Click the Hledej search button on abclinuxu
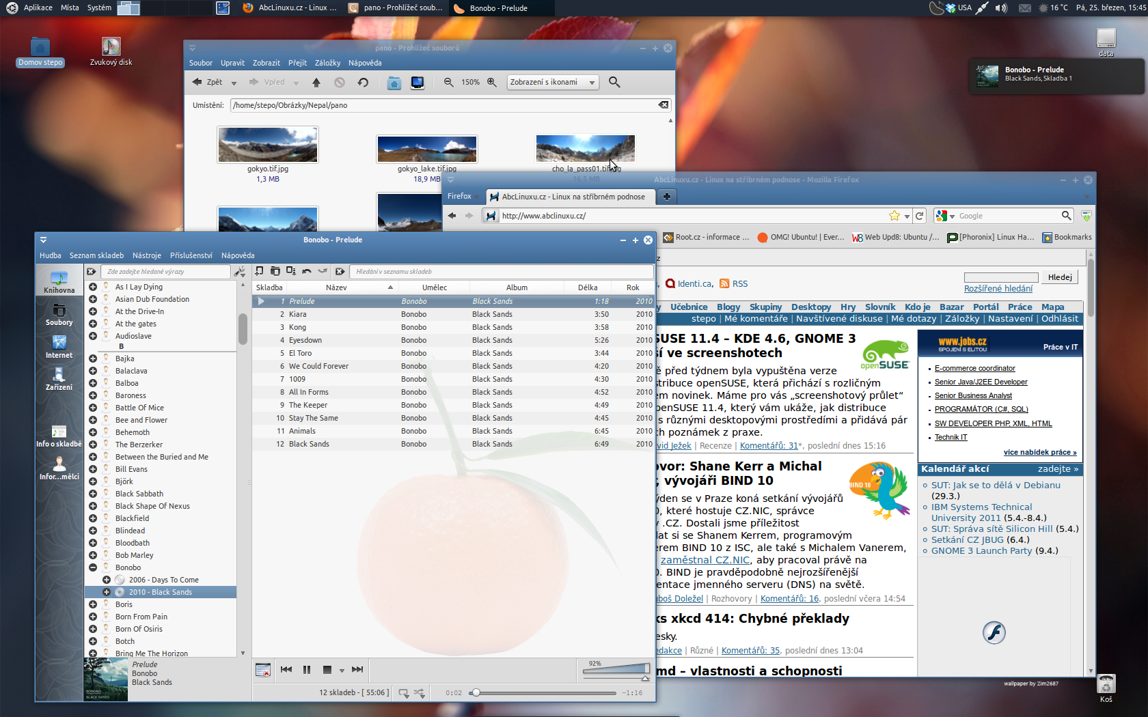Screen dimensions: 1148x717 tap(1060, 277)
